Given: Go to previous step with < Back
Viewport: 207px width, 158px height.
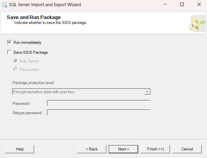Looking at the screenshot, I should click(x=92, y=149).
